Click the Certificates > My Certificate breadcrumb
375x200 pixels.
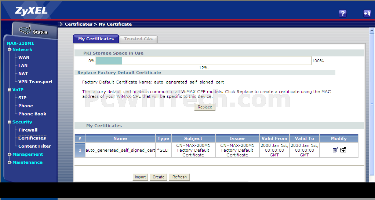click(x=98, y=24)
